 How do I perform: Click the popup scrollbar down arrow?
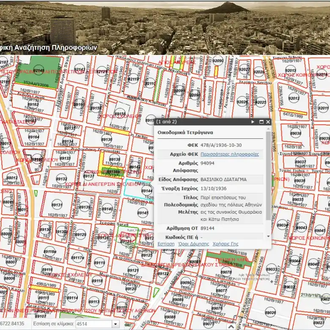click(x=268, y=236)
